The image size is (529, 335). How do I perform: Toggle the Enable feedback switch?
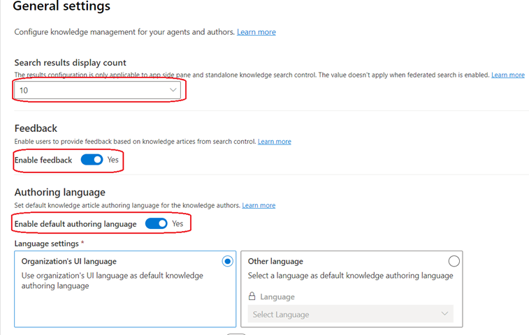coord(92,160)
